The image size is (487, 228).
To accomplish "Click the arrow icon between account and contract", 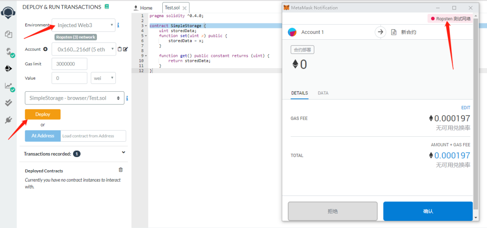I will [380, 32].
